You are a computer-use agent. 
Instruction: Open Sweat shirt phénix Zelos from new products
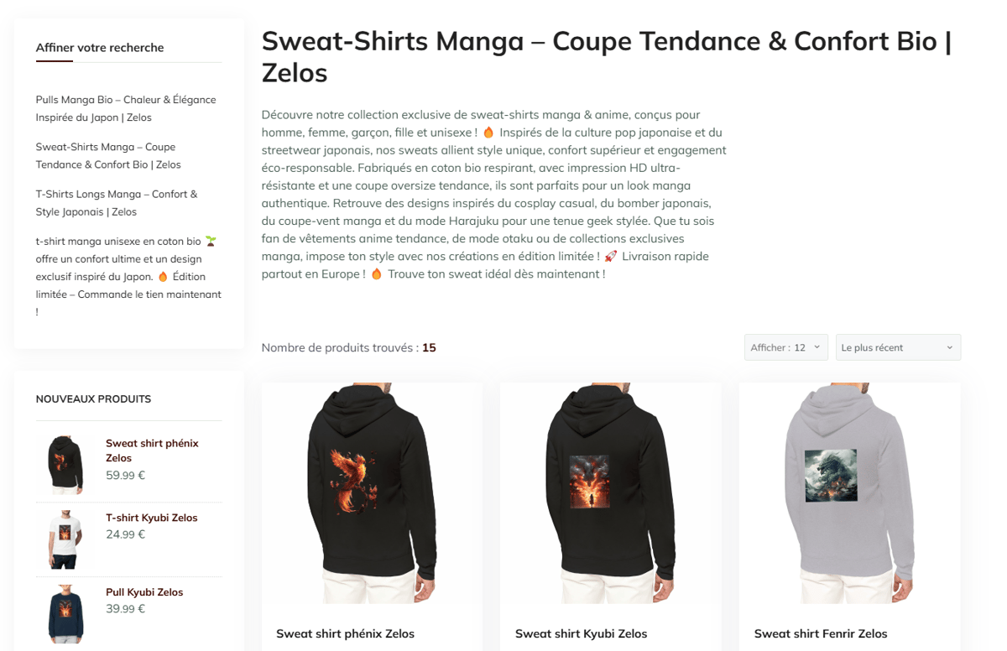[x=152, y=450]
